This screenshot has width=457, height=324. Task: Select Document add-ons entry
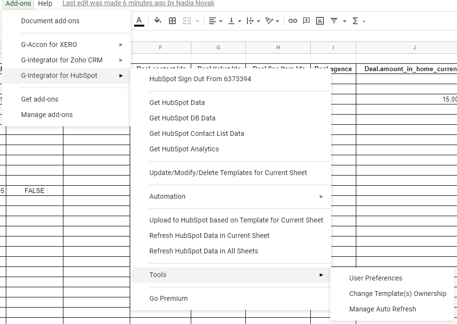tap(66, 21)
